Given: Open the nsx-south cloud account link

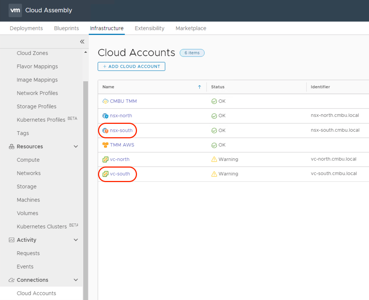Looking at the screenshot, I should pyautogui.click(x=121, y=131).
